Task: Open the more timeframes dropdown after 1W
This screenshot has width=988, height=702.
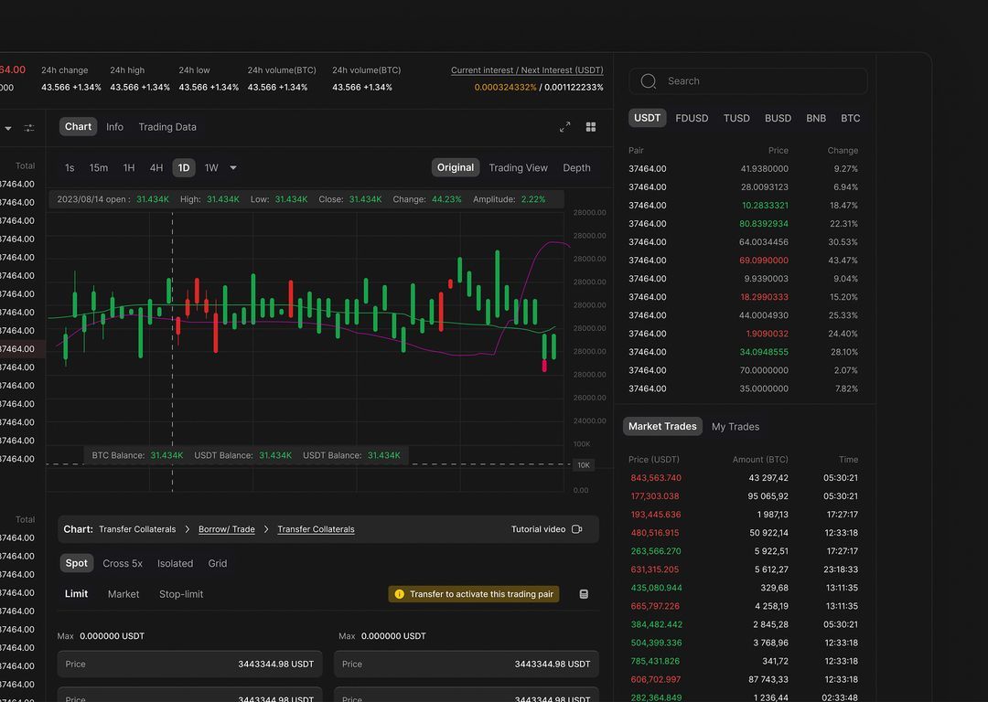Action: pos(233,167)
